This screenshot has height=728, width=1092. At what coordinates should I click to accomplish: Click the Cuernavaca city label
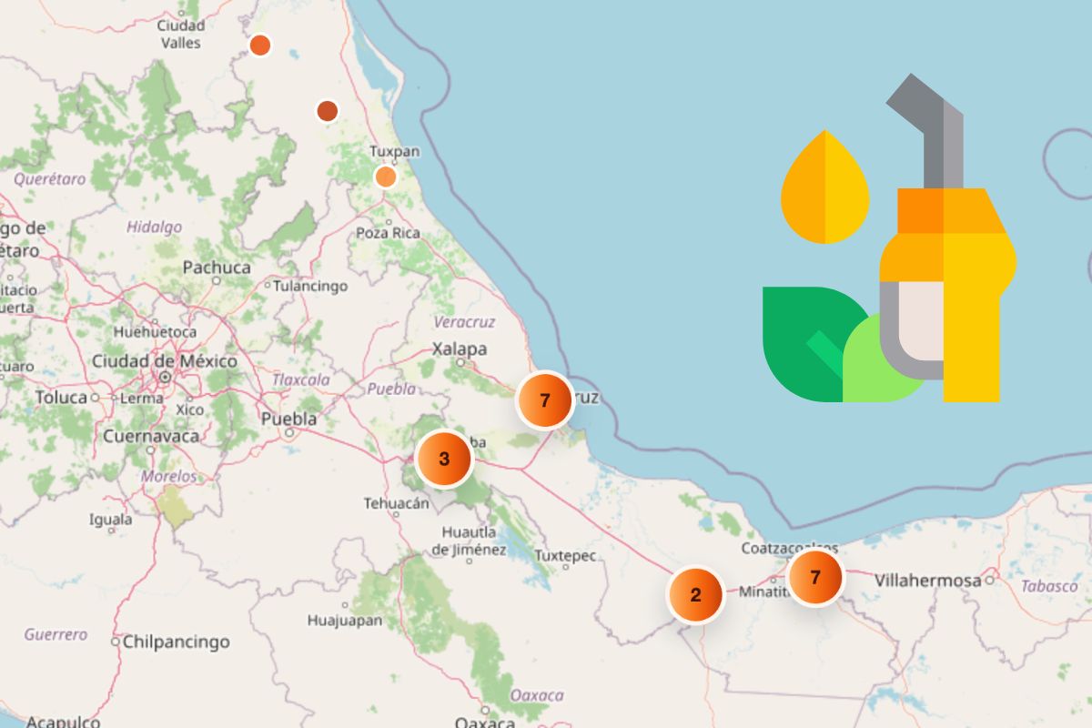tap(150, 437)
